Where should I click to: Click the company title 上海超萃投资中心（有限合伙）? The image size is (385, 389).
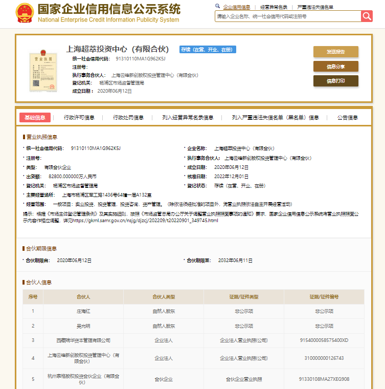tap(118, 49)
